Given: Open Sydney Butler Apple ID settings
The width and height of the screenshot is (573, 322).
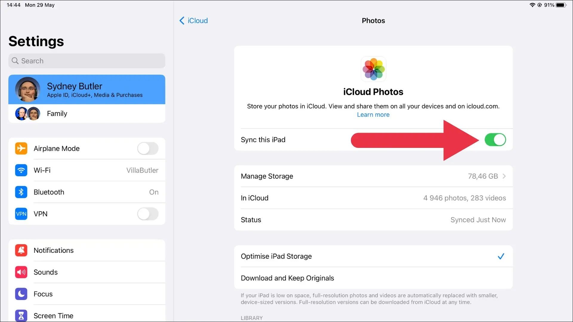Looking at the screenshot, I should [x=87, y=89].
